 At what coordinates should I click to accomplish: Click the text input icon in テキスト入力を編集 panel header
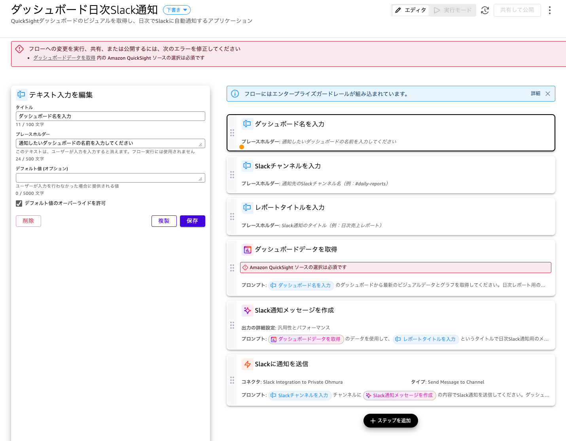[x=21, y=94]
